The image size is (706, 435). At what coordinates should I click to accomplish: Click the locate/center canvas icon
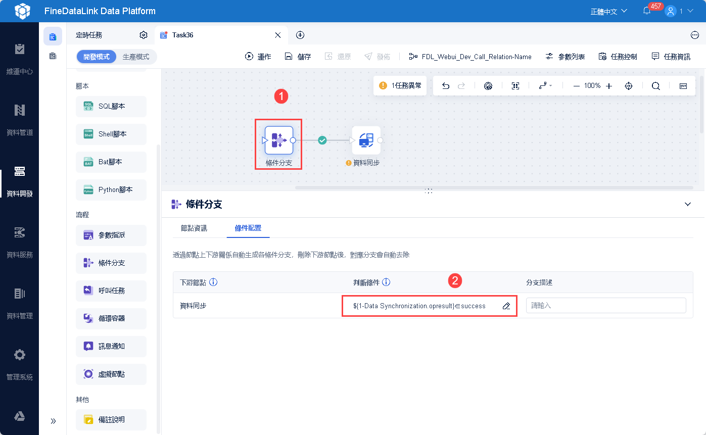pos(629,86)
